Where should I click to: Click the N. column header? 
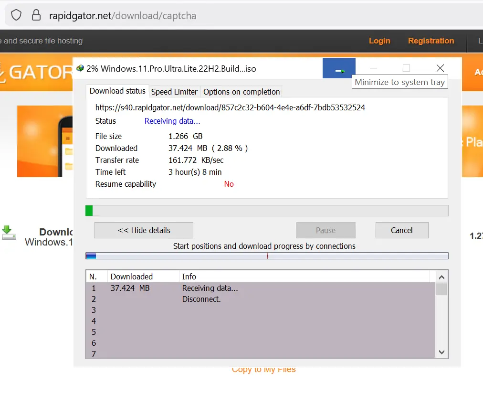[x=97, y=277]
